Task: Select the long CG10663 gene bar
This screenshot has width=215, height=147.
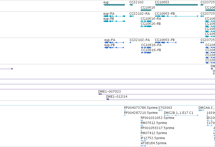Action: [176, 5]
